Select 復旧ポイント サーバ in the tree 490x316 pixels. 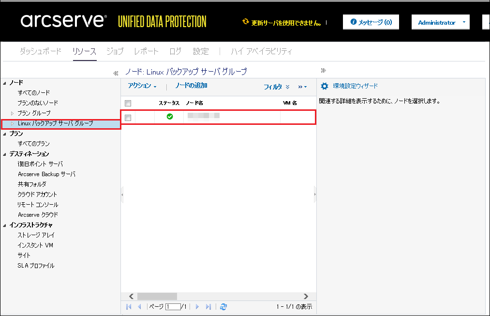coord(40,164)
